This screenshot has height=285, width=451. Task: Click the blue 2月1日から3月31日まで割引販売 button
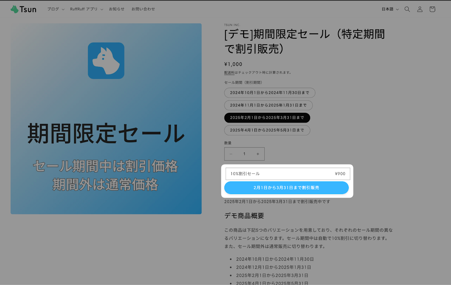coord(286,188)
